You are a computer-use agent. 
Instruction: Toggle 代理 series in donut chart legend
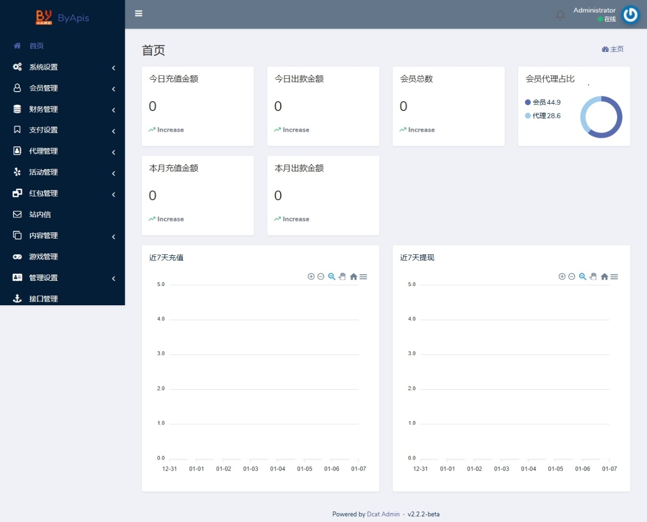click(543, 116)
